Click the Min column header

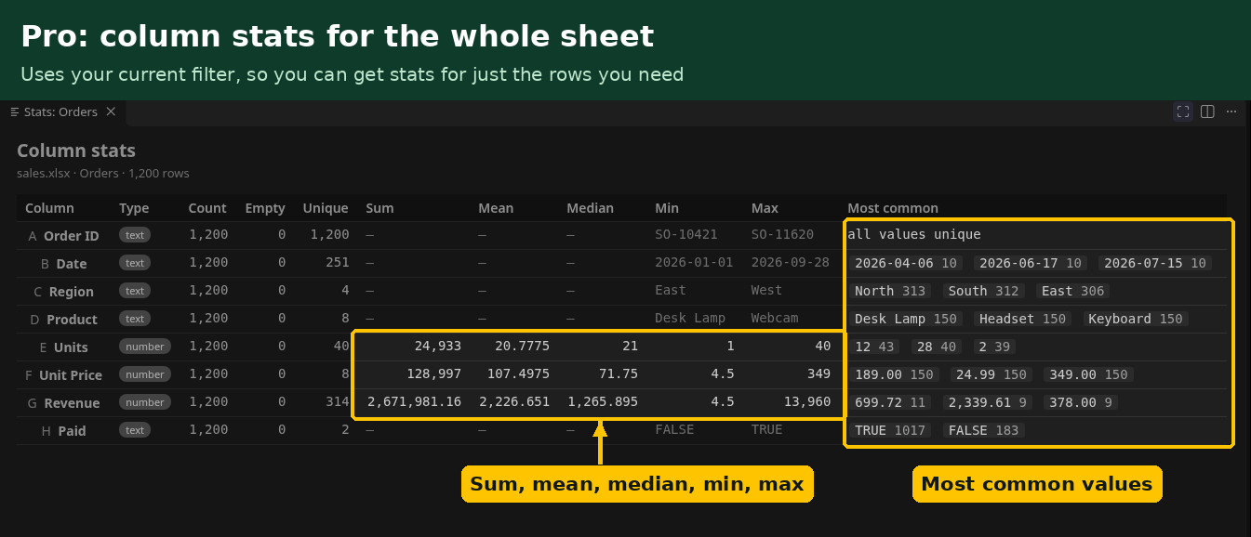click(x=667, y=208)
